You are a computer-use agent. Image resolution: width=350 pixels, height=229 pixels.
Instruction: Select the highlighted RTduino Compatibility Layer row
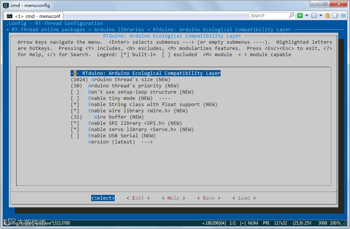(x=146, y=73)
